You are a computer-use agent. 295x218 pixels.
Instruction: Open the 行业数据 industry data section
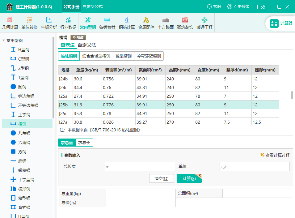[68, 23]
